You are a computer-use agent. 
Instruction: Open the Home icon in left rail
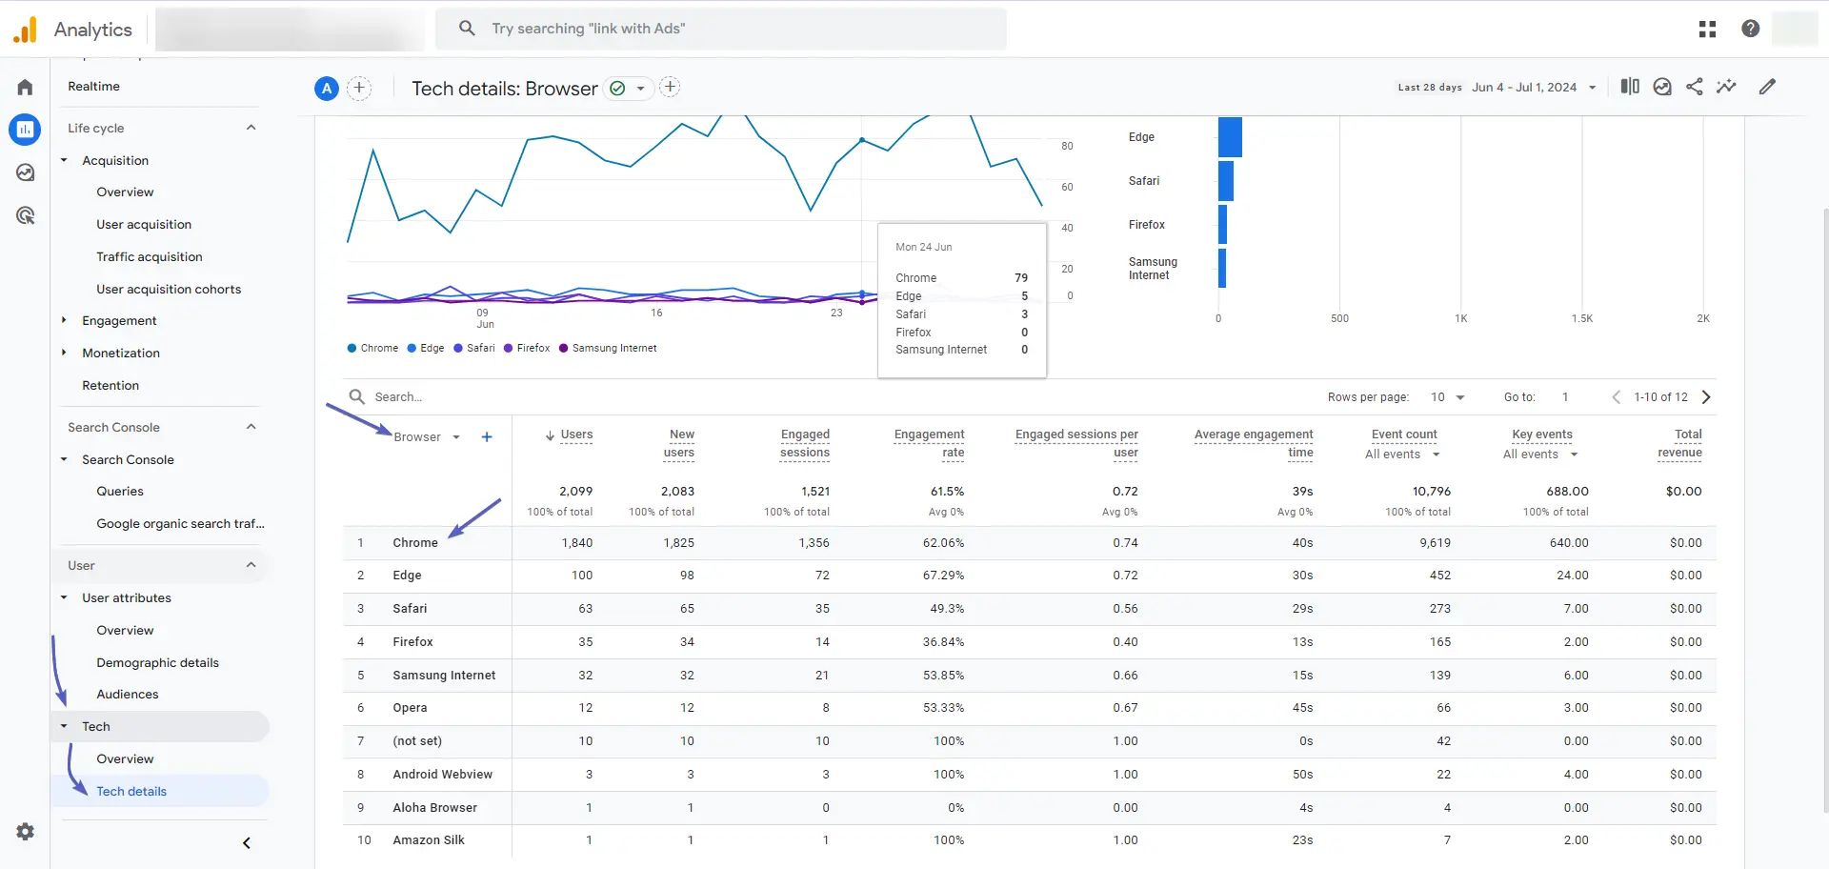pyautogui.click(x=25, y=87)
